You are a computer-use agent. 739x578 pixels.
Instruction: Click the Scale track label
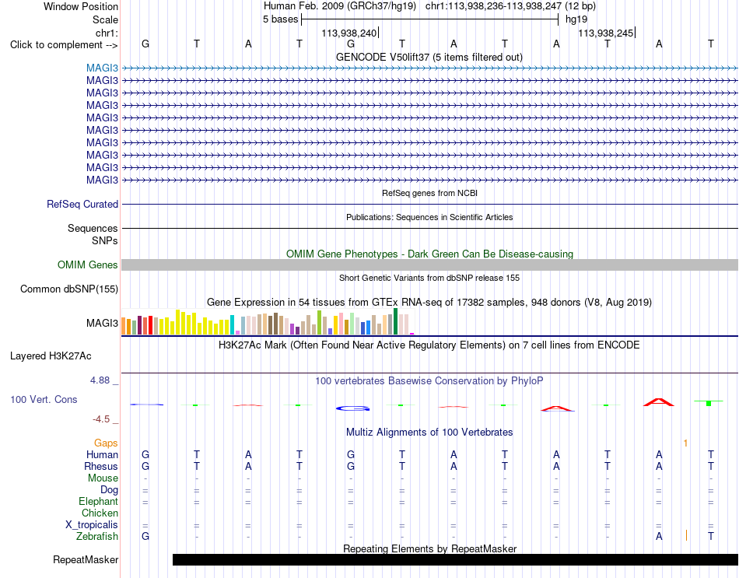click(x=105, y=19)
